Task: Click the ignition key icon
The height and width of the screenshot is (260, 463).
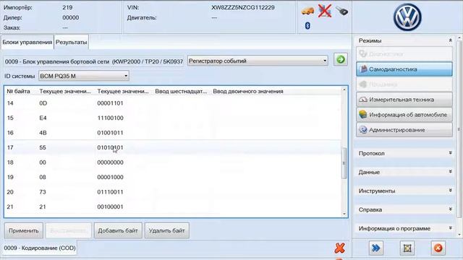Action: [342, 12]
